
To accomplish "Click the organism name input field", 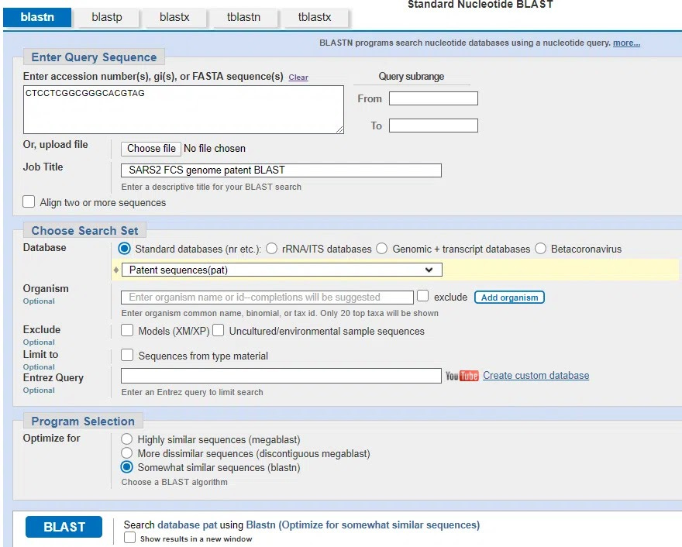I will (x=267, y=298).
